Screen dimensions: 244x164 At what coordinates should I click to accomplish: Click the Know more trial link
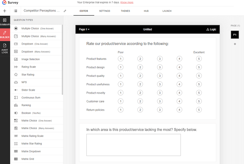(127, 2)
